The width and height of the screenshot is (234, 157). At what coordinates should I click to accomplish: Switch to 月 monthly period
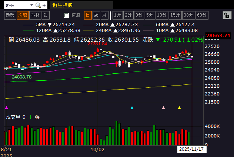(104, 15)
